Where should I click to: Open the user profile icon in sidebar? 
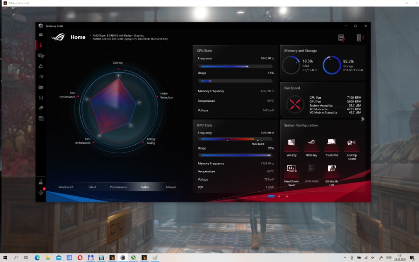tap(41, 181)
